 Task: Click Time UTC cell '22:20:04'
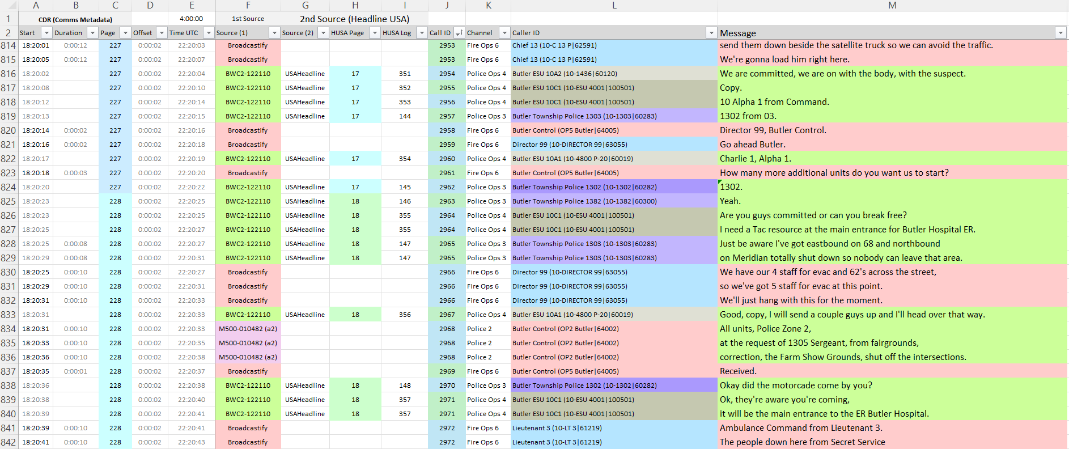(192, 74)
